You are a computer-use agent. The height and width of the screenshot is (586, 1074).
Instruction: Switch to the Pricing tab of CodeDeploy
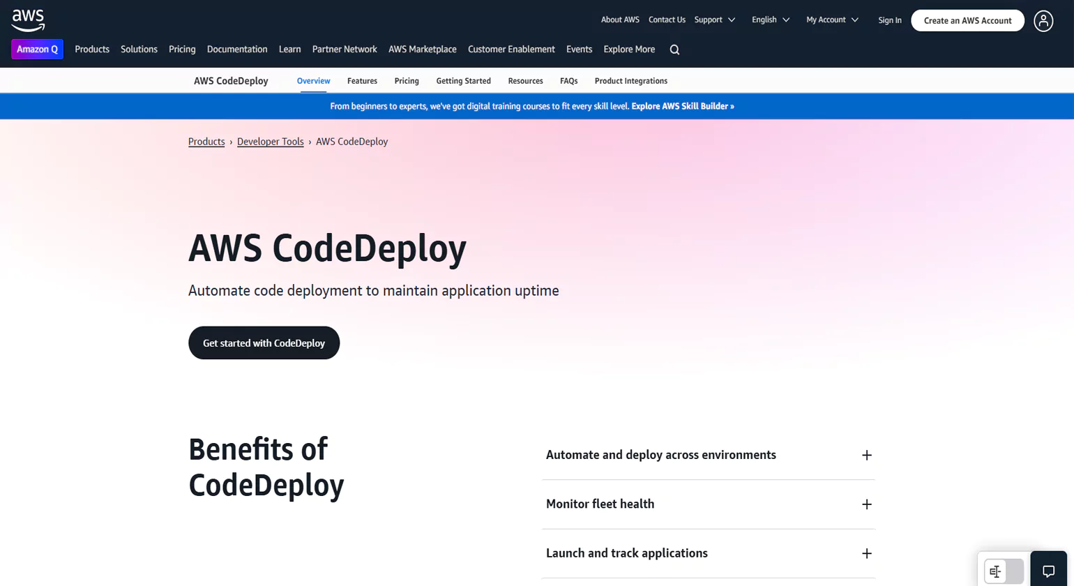coord(406,81)
